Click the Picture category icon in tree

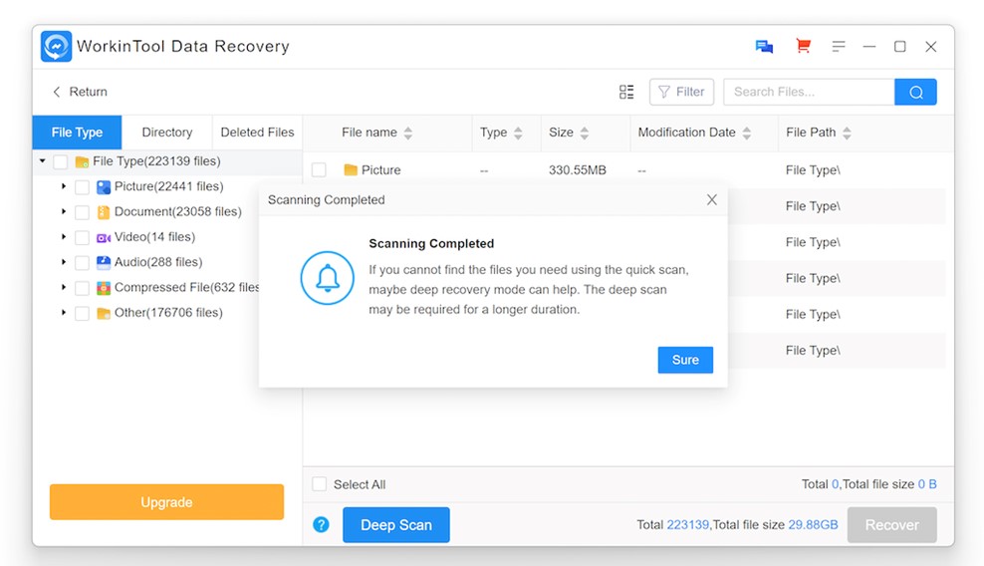pos(104,186)
